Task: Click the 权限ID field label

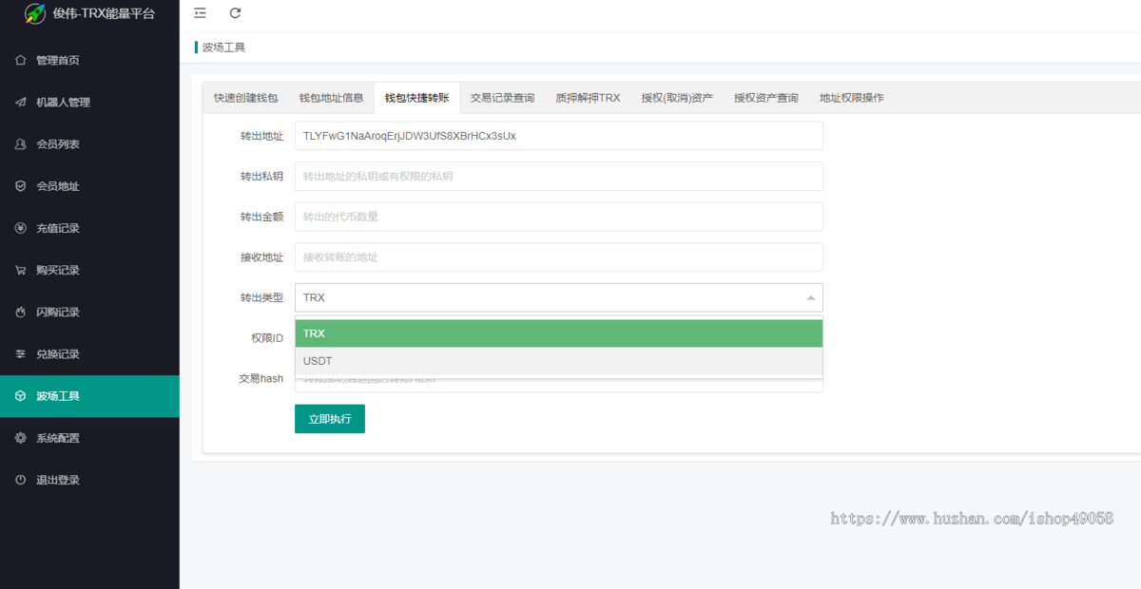Action: click(x=266, y=337)
